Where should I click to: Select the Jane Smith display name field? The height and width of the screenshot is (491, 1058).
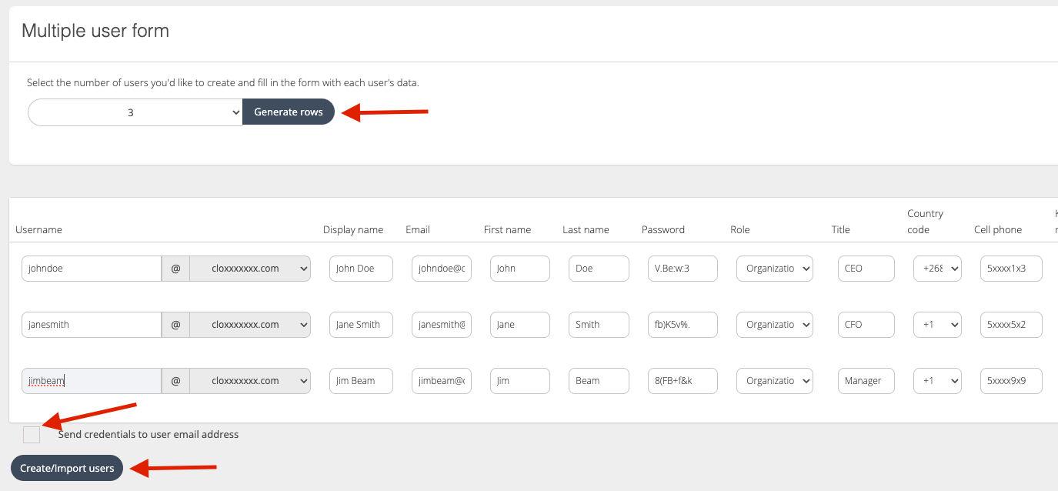click(361, 325)
